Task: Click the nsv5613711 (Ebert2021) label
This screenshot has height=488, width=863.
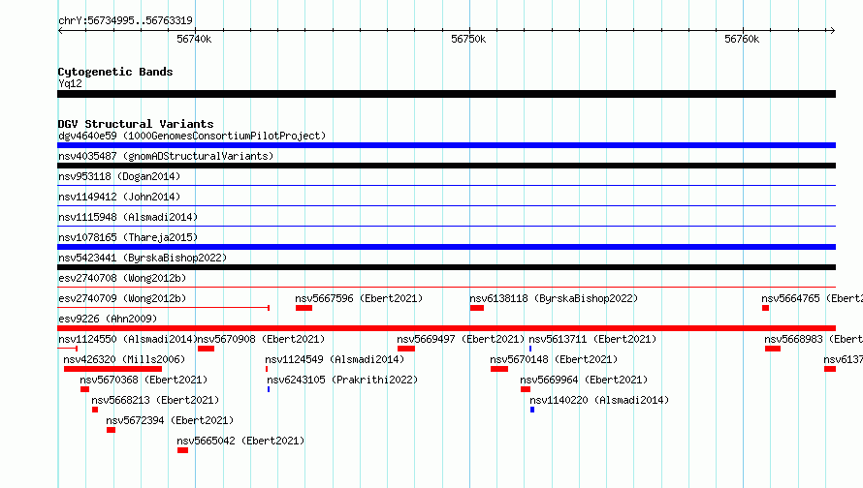Action: pyautogui.click(x=592, y=339)
